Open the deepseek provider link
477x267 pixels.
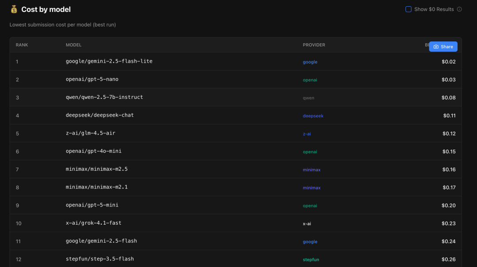click(313, 116)
